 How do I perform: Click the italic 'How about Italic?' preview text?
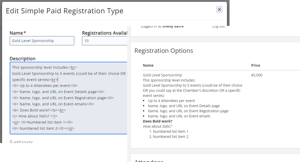(157, 126)
